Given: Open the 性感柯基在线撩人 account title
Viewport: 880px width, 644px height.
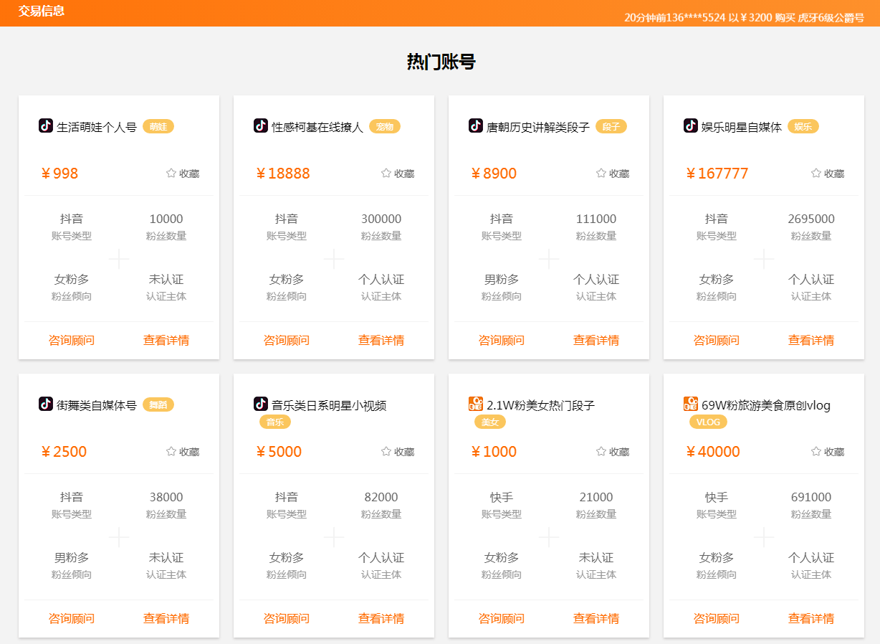Looking at the screenshot, I should pyautogui.click(x=317, y=127).
